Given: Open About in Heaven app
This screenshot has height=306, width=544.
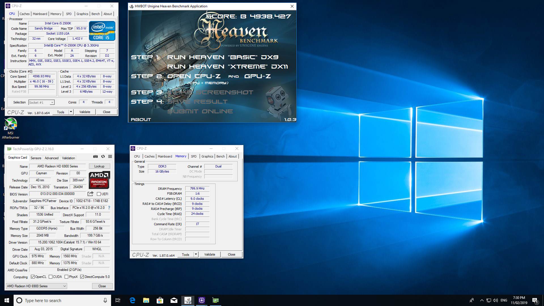Looking at the screenshot, I should [141, 120].
